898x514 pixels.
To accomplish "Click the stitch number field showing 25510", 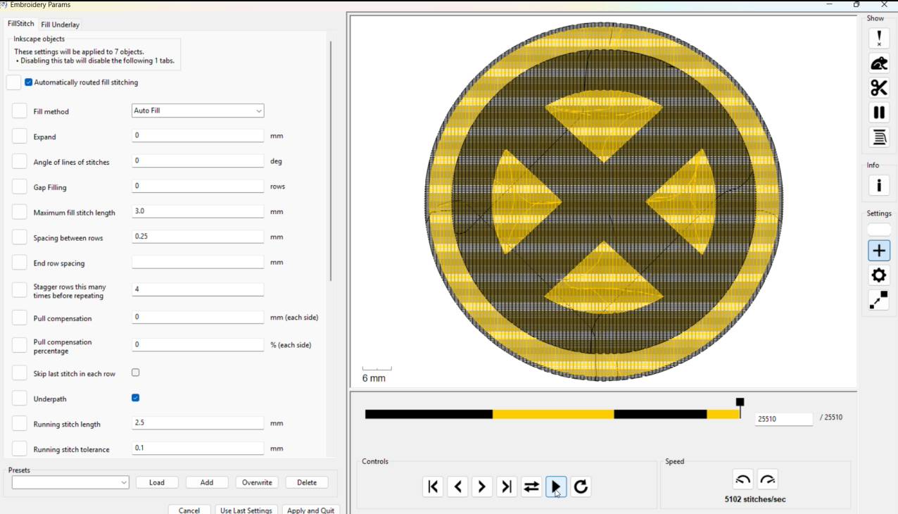I will [784, 419].
